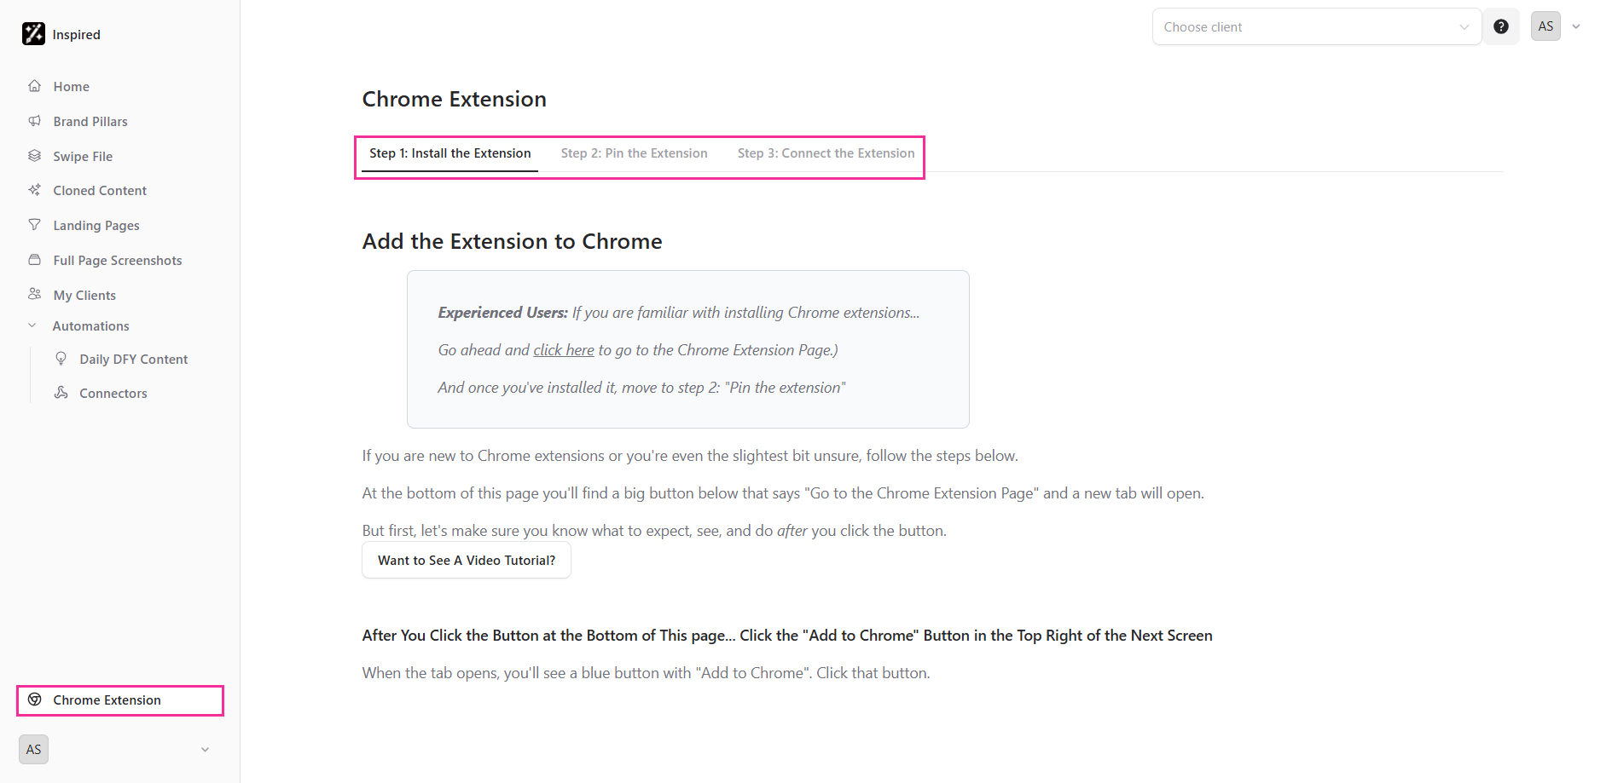Click the 'Add the Extension to Chrome' heading
The height and width of the screenshot is (783, 1618).
pyautogui.click(x=512, y=241)
